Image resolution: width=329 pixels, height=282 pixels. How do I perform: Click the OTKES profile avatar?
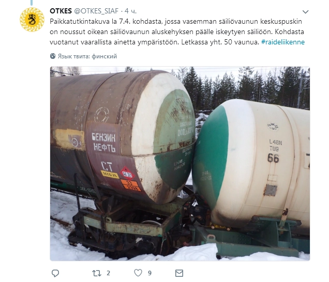32,20
